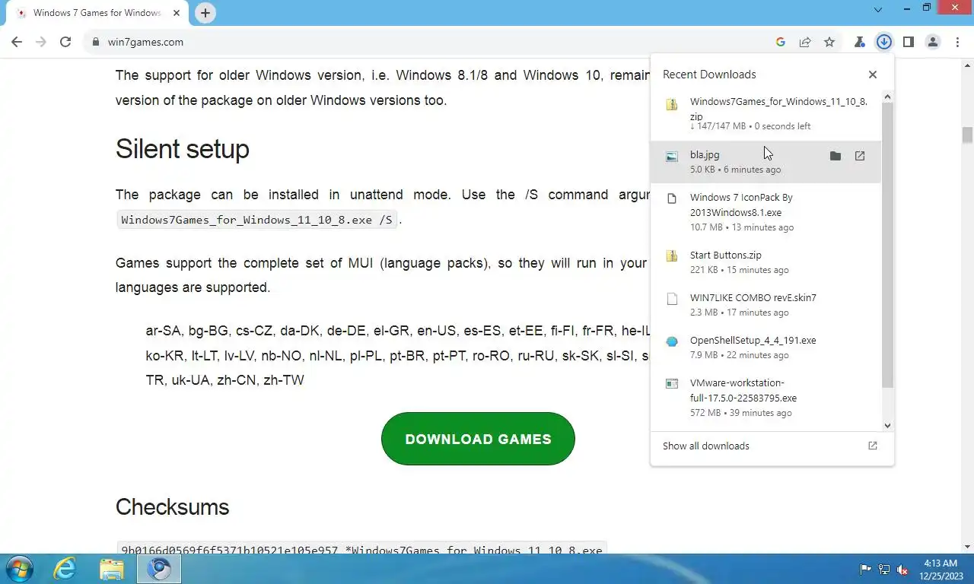Open the clock showing 4:13 AM
The height and width of the screenshot is (584, 974).
[941, 569]
